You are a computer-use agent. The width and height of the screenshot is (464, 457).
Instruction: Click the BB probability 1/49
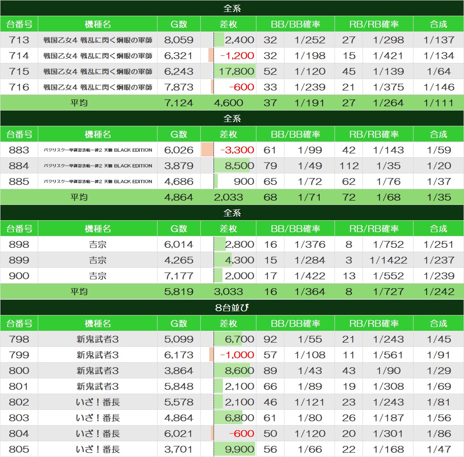[310, 166]
